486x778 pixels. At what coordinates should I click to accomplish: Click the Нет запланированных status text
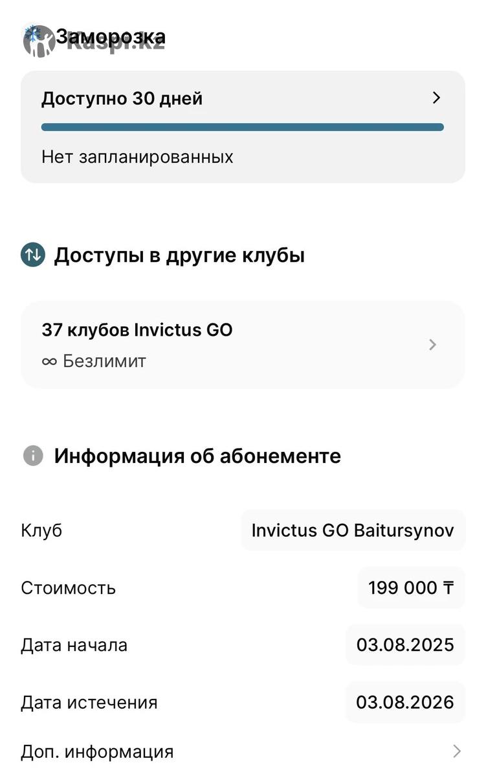point(137,157)
